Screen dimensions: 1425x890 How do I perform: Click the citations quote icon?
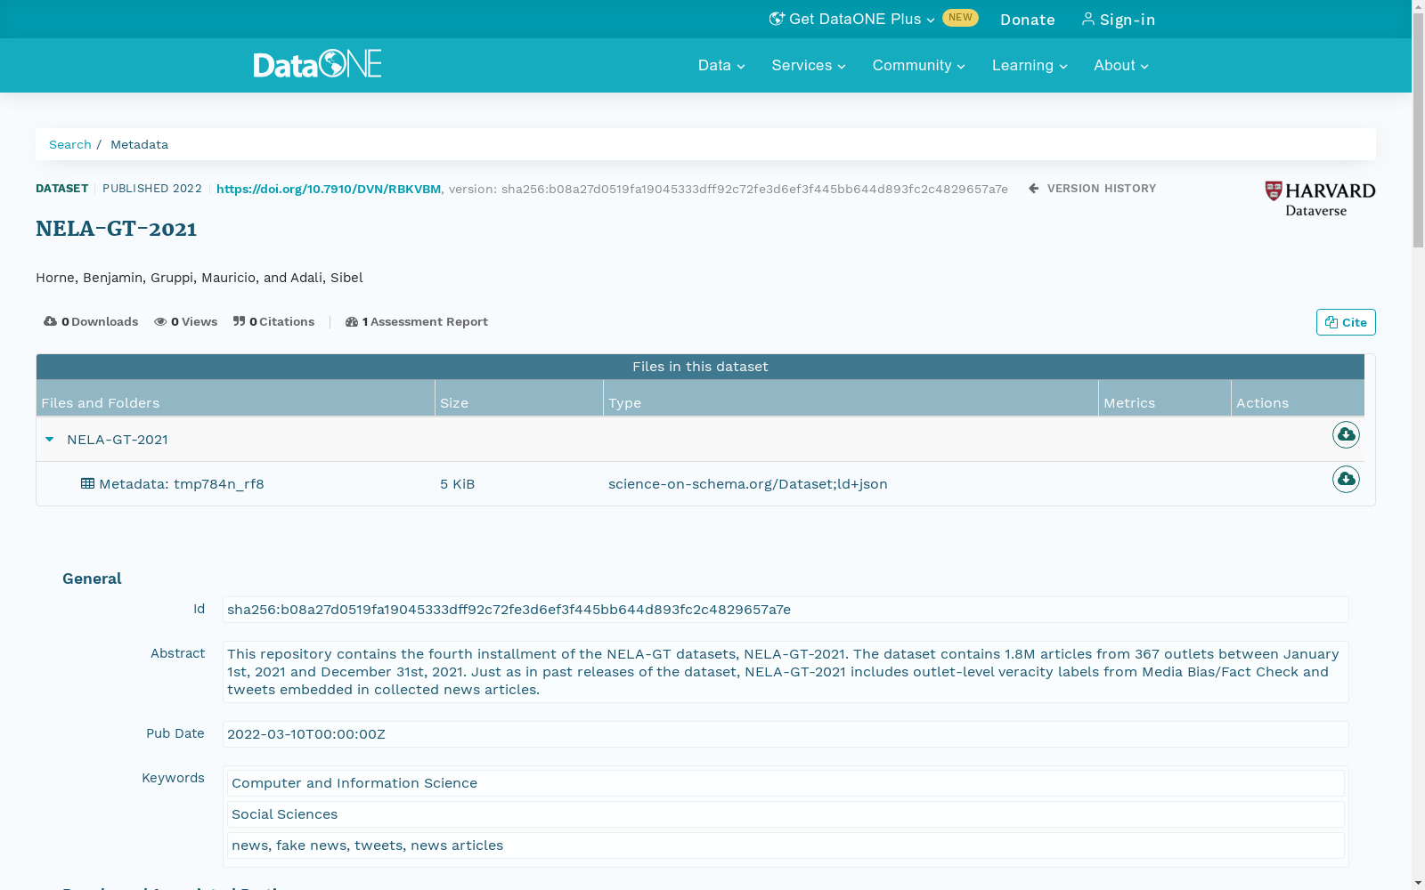tap(240, 321)
